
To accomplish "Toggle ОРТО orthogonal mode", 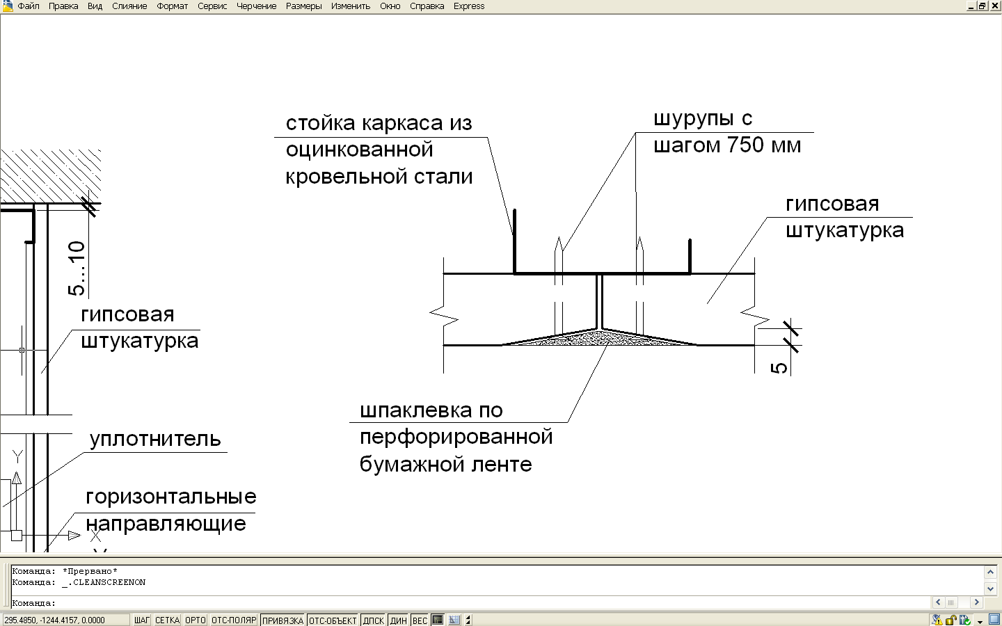I will 196,620.
